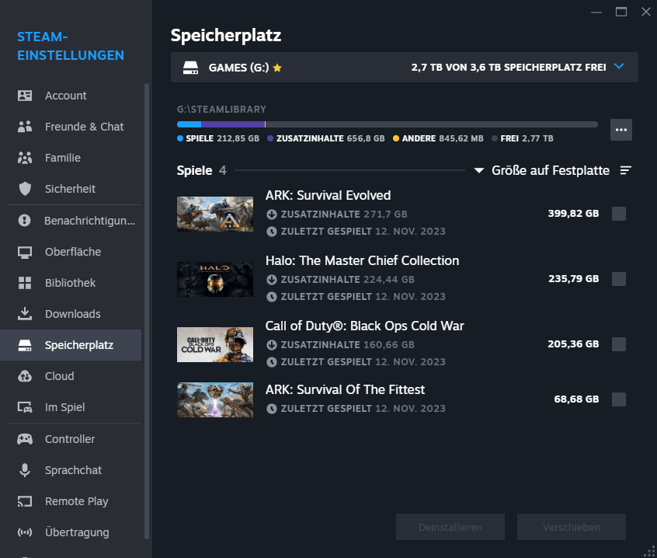The width and height of the screenshot is (657, 558).
Task: Open Downloads via its arrow icon
Action: pos(25,314)
